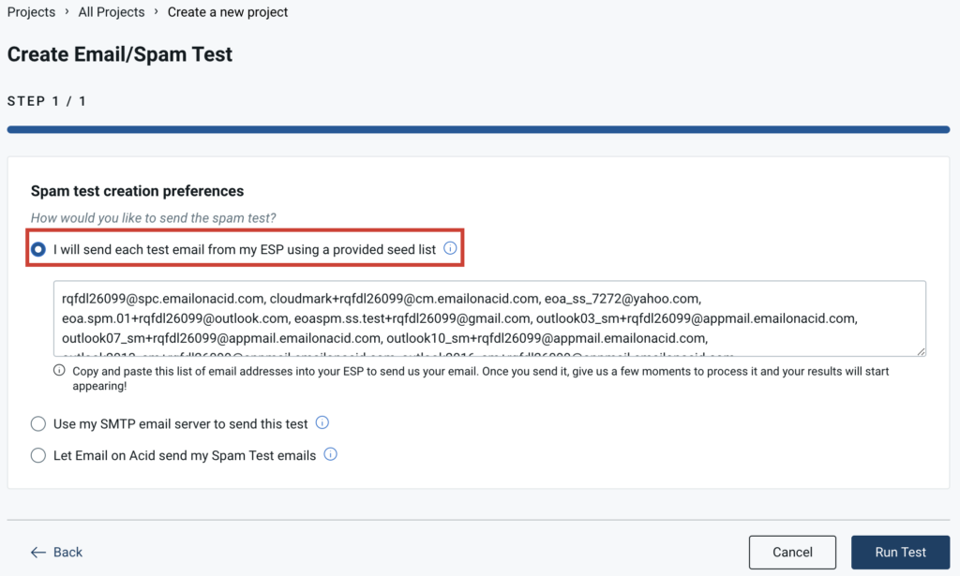Click Create a new project breadcrumb

tap(228, 12)
